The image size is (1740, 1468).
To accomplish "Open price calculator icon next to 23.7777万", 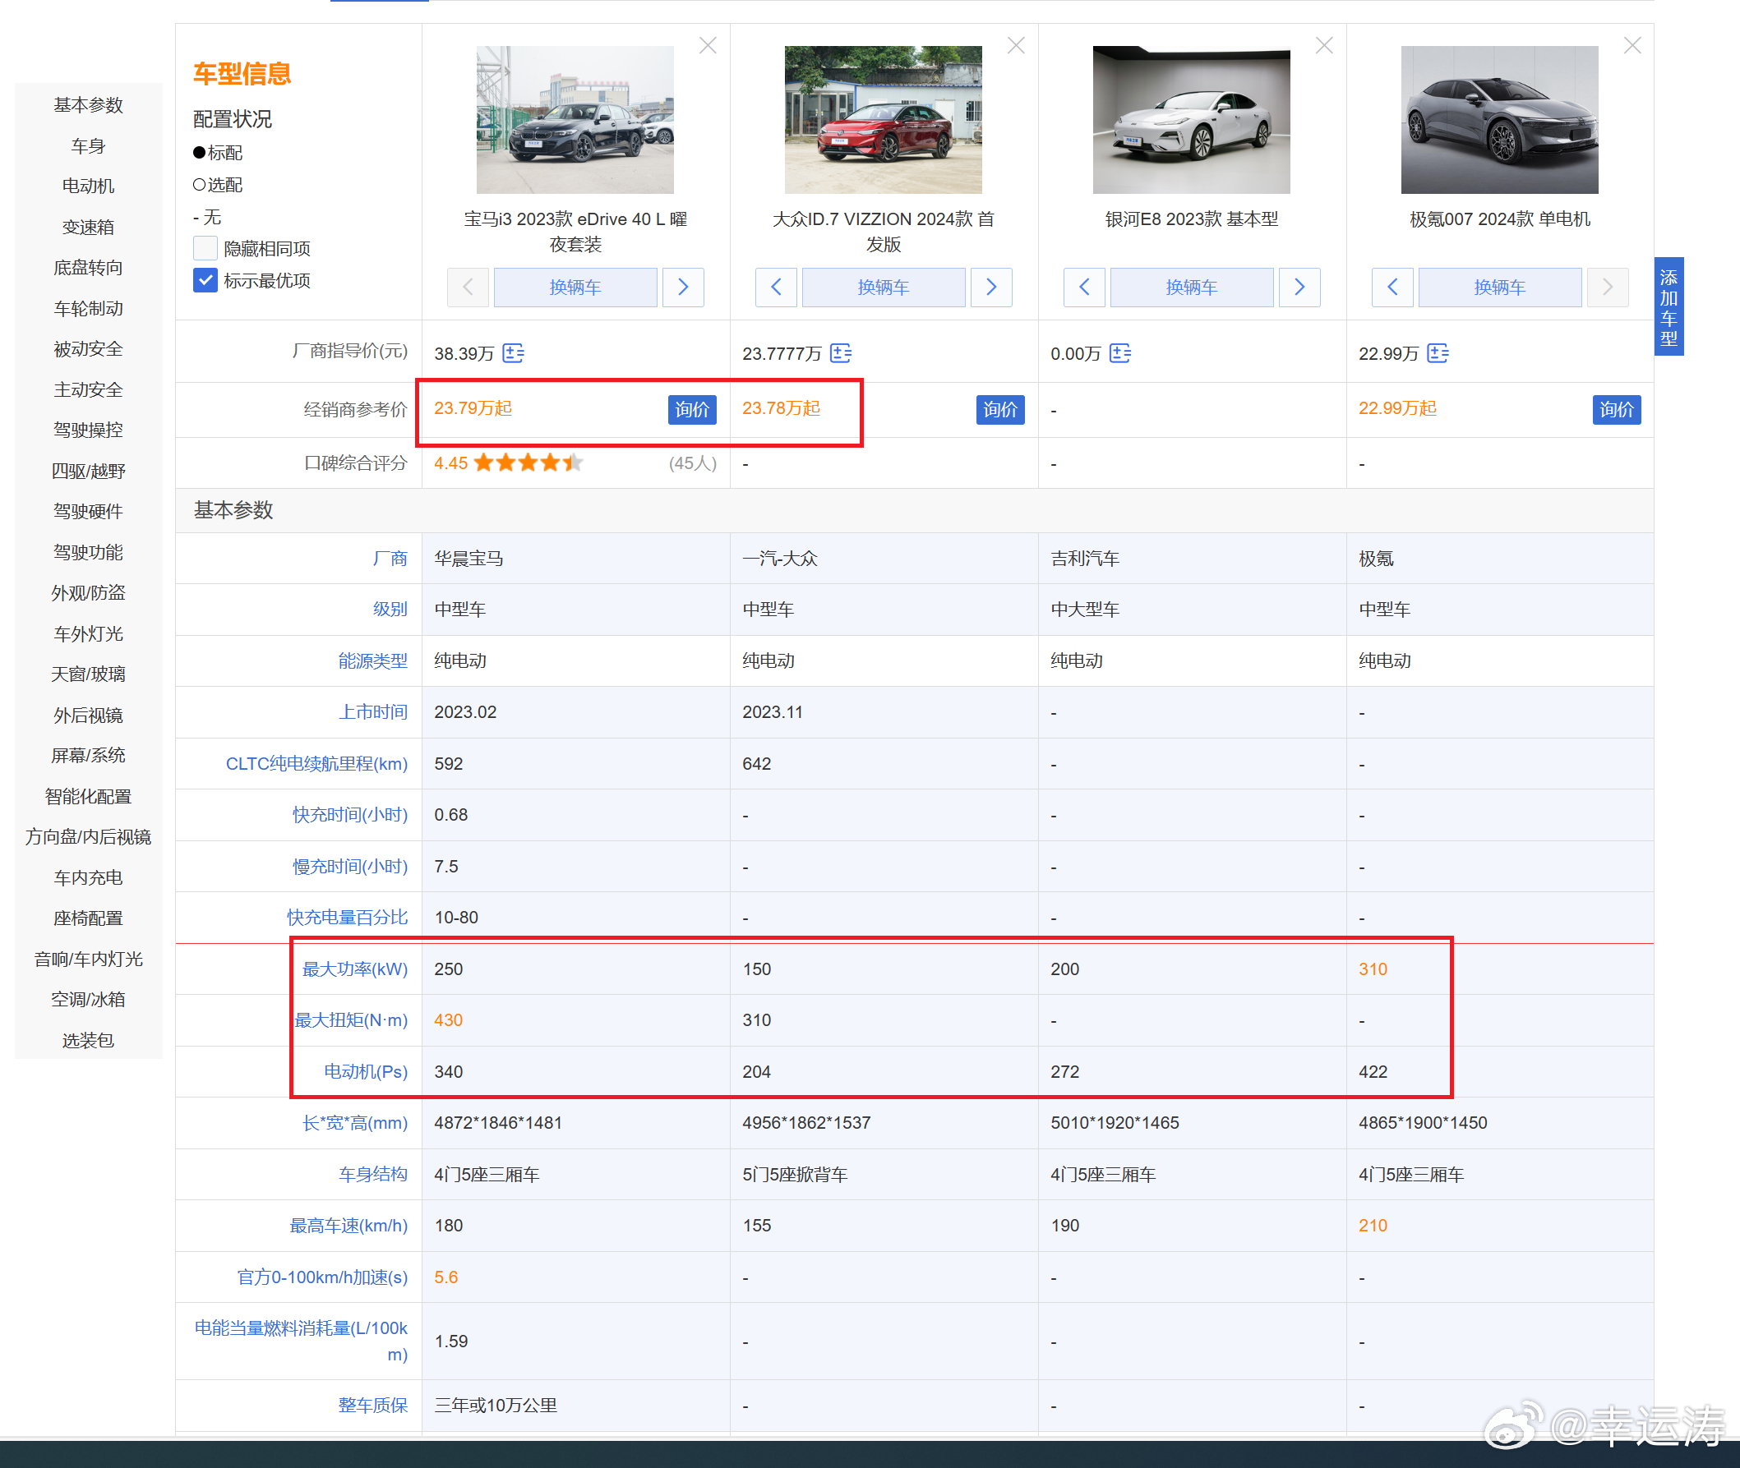I will (x=841, y=354).
